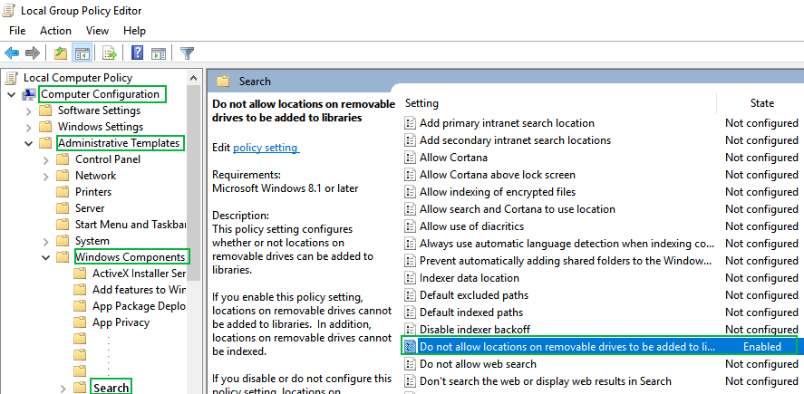Click the State column header
Screen dimensions: 804x394
[x=760, y=103]
